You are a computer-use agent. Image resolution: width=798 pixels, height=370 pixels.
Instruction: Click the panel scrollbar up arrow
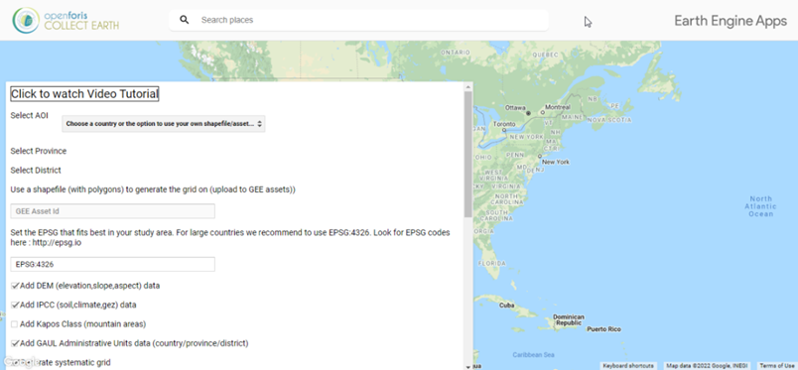pos(467,87)
